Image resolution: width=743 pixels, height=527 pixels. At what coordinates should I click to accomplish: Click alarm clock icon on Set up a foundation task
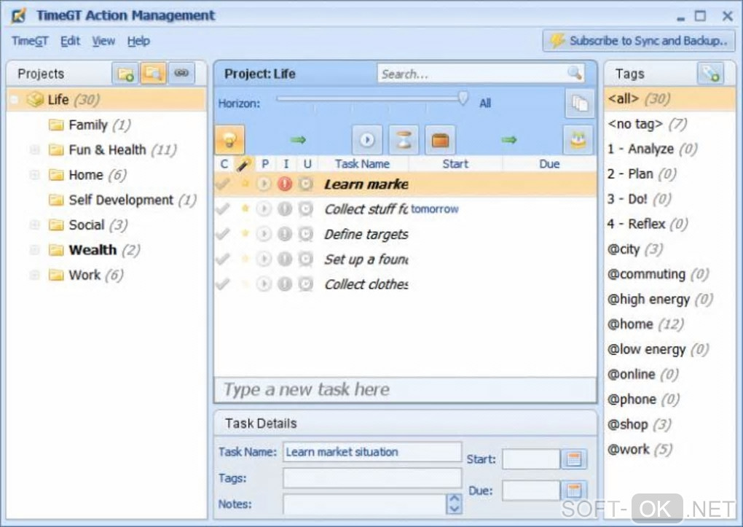click(x=306, y=259)
